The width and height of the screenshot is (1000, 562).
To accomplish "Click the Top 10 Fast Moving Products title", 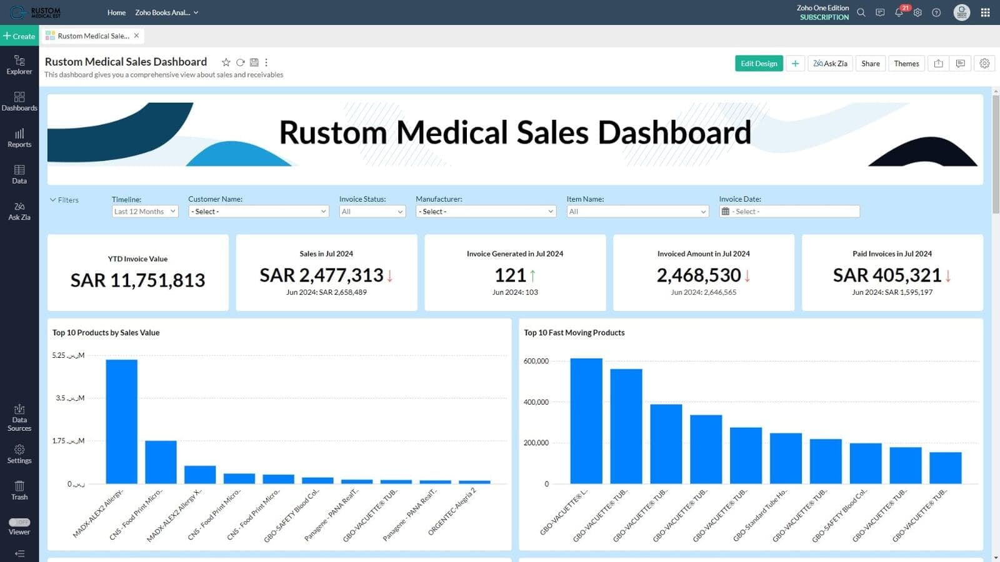I will [574, 333].
